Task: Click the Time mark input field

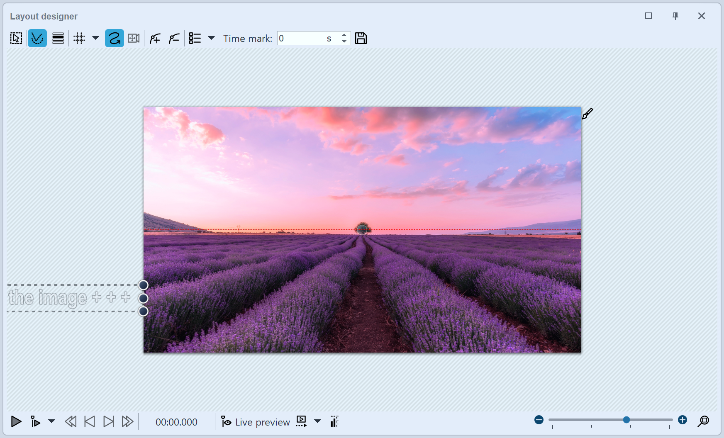Action: click(302, 39)
